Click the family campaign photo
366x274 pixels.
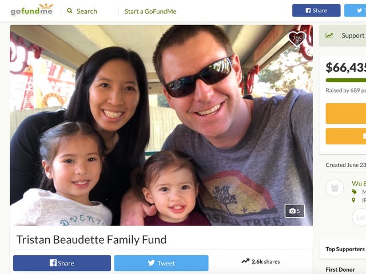161,126
